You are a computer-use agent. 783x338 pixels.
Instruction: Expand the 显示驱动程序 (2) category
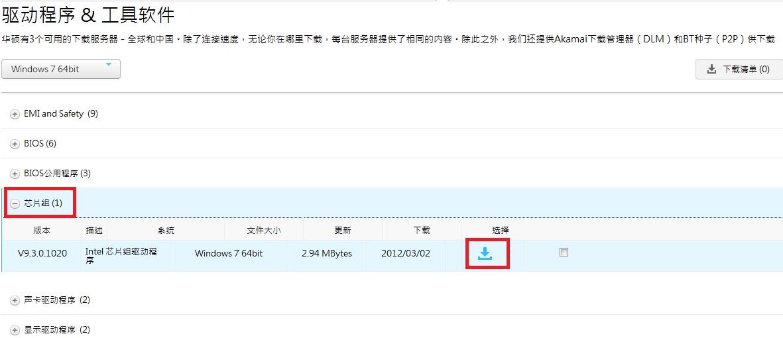click(15, 330)
